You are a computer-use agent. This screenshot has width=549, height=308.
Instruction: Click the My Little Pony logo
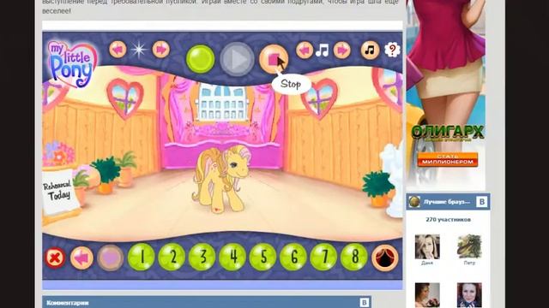72,64
